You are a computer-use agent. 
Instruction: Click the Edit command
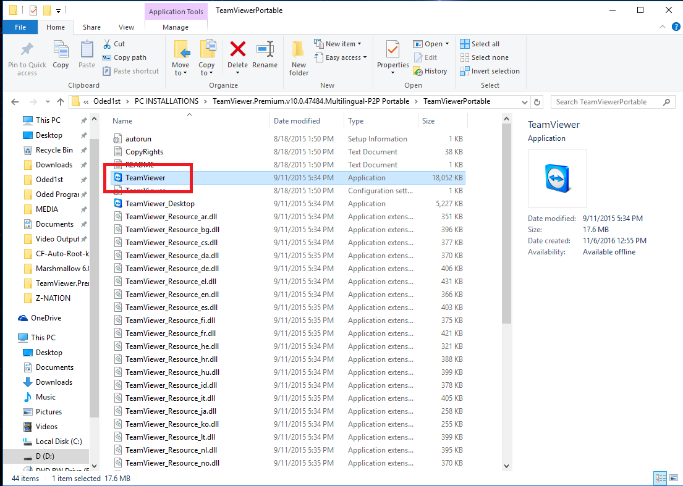click(425, 57)
